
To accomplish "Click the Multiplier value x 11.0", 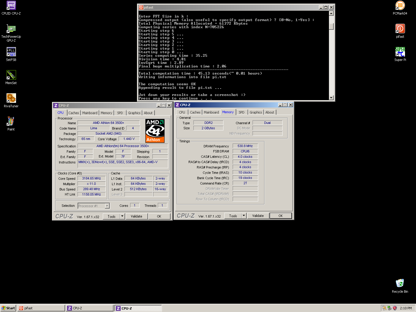I will 92,184.
